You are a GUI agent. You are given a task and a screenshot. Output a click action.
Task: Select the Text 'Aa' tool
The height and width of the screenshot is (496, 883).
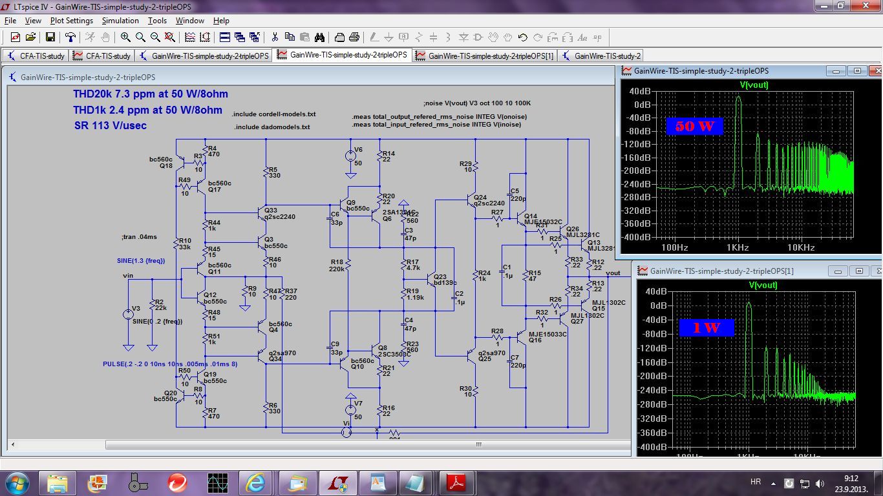coord(582,37)
